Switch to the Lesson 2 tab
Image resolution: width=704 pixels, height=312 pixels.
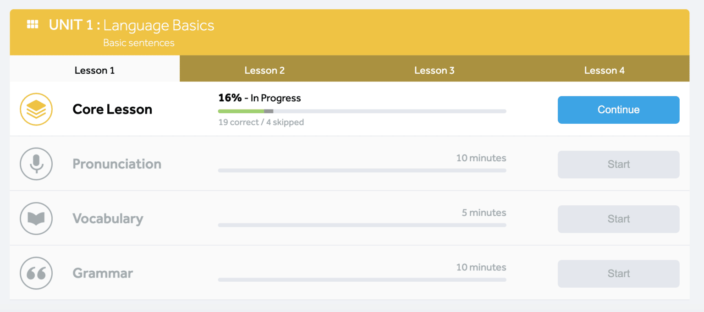point(264,70)
